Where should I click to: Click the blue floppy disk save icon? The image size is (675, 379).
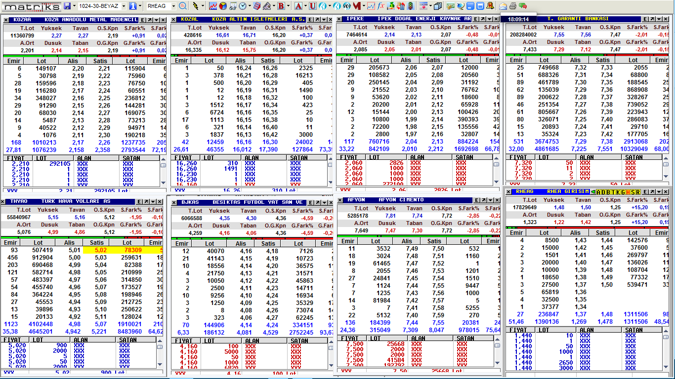(x=67, y=6)
